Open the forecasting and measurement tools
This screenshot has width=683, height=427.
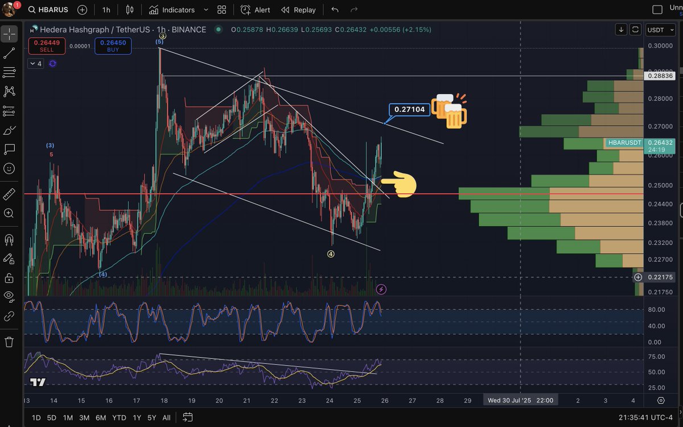[x=9, y=110]
